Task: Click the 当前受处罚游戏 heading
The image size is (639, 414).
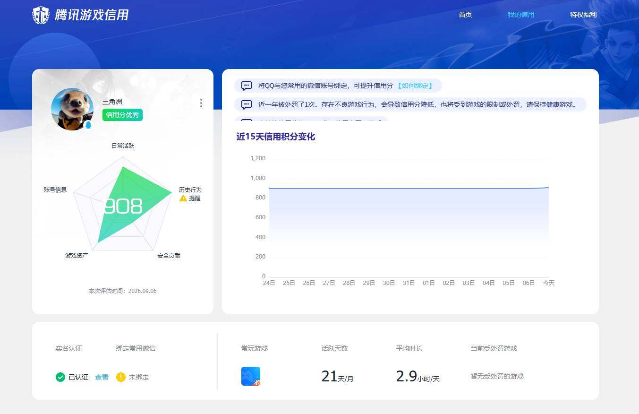Action: click(x=494, y=348)
